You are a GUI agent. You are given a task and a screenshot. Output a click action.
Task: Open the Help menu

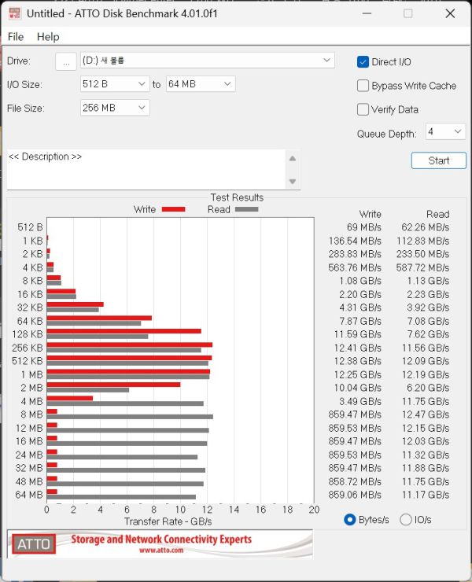click(x=48, y=37)
